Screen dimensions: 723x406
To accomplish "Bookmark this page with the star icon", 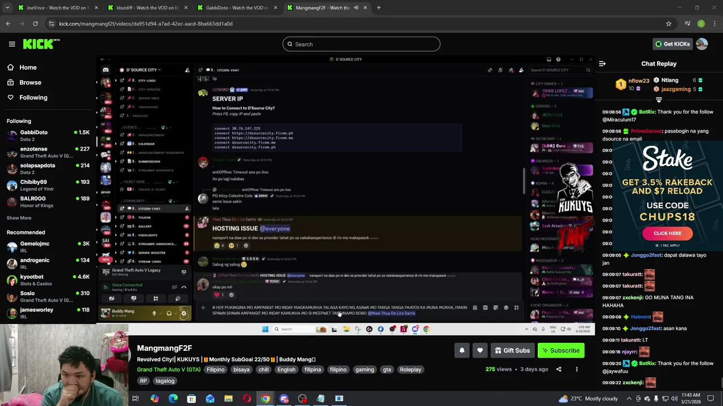I will pos(669,24).
